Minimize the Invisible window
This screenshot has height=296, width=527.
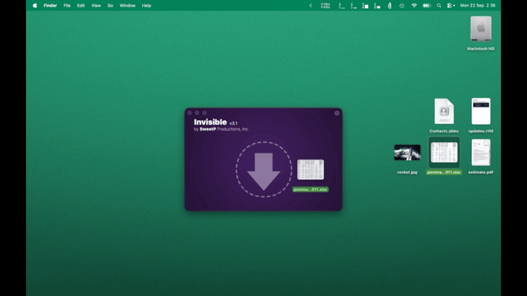click(x=197, y=113)
